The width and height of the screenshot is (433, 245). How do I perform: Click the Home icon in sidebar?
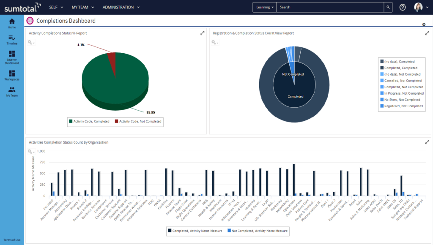pyautogui.click(x=12, y=22)
